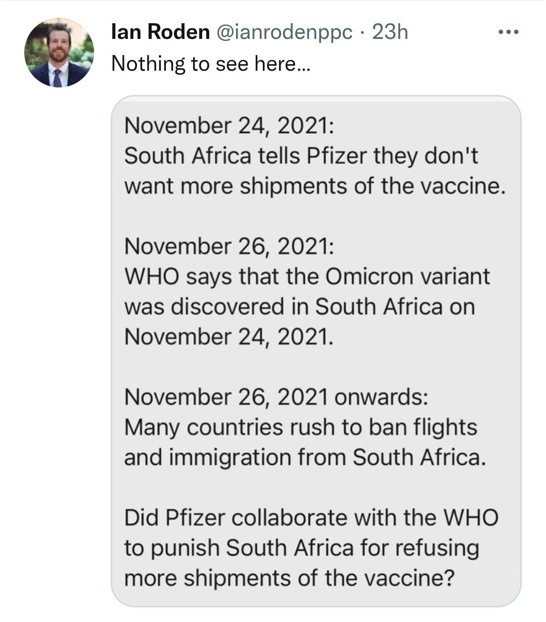Click the "November 24, 2021." line ending with period
Screen dimensions: 546x622
coord(229,336)
